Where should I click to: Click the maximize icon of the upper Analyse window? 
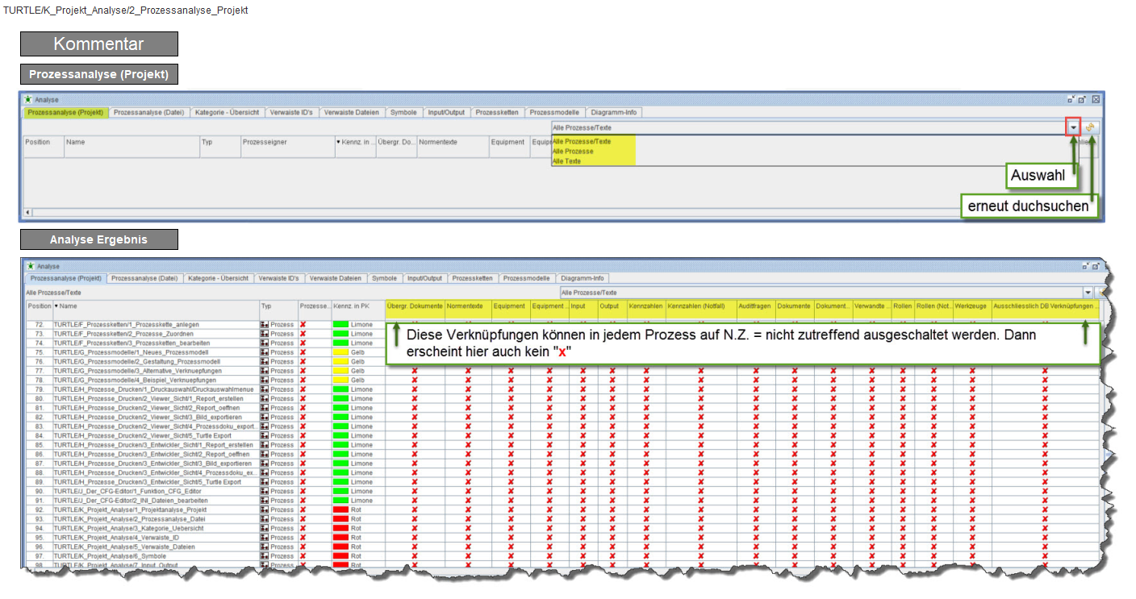(x=1082, y=99)
